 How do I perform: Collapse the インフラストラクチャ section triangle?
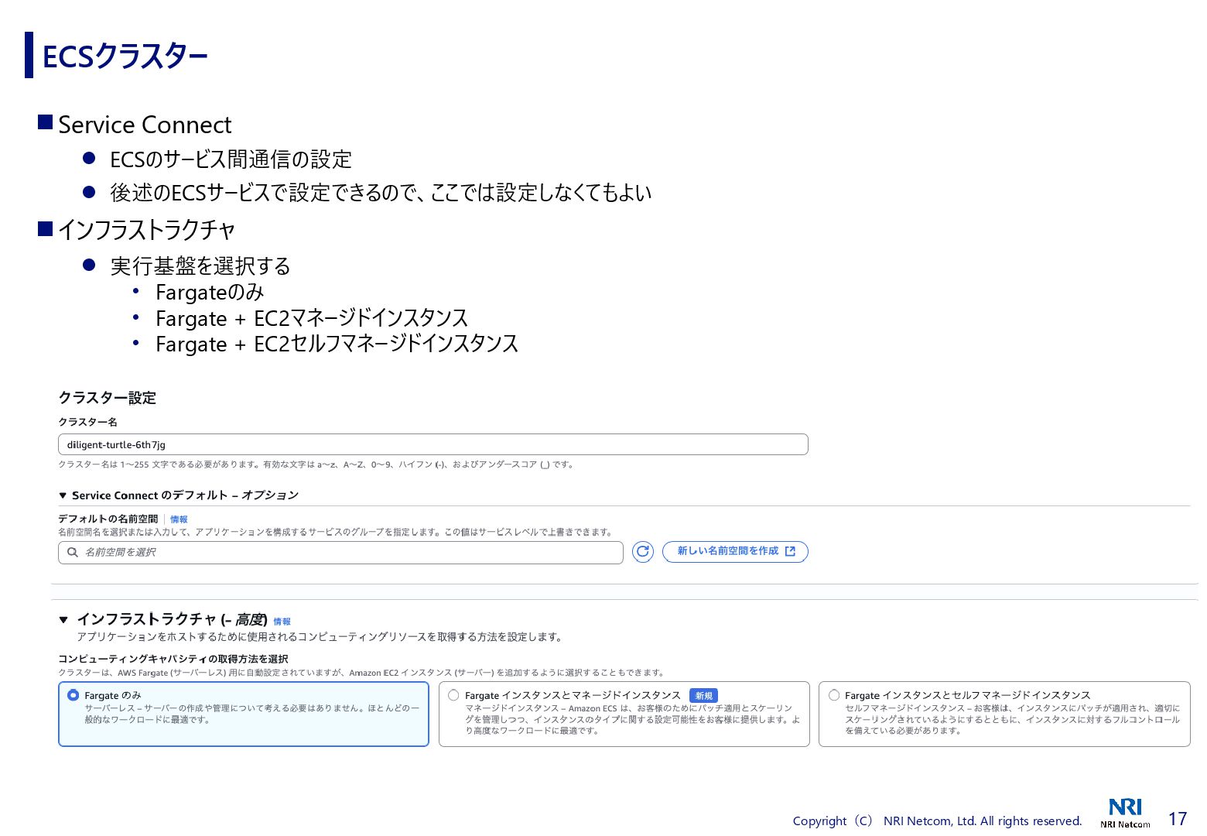(63, 619)
